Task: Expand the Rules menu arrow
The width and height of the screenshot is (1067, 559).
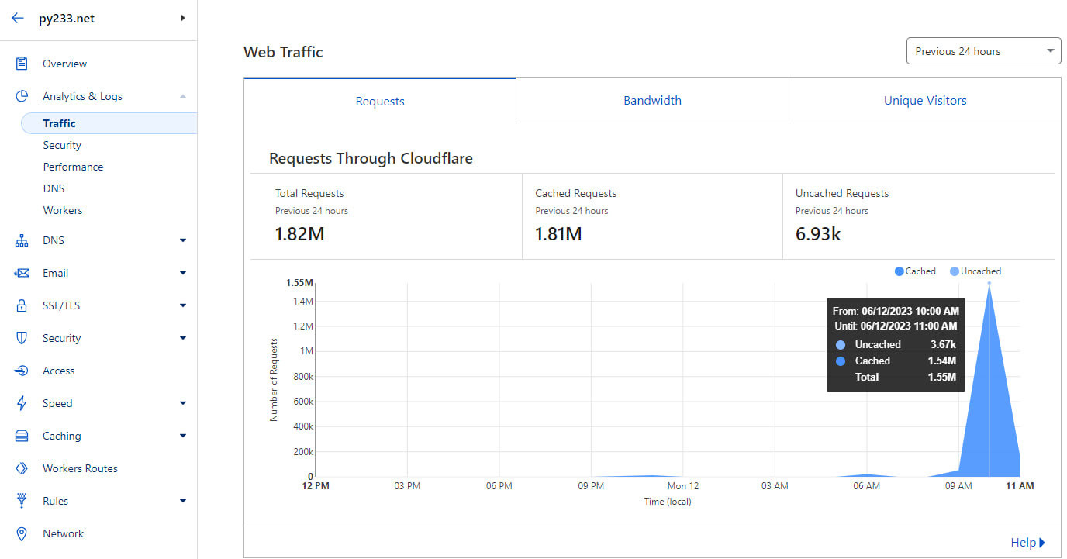Action: pos(183,501)
